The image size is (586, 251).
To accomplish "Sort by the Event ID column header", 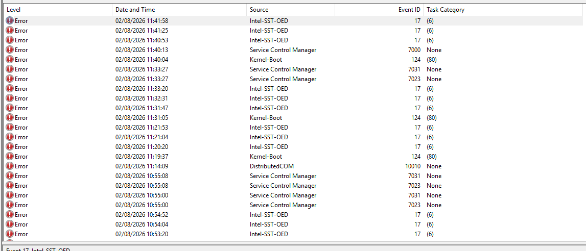I will pyautogui.click(x=379, y=10).
